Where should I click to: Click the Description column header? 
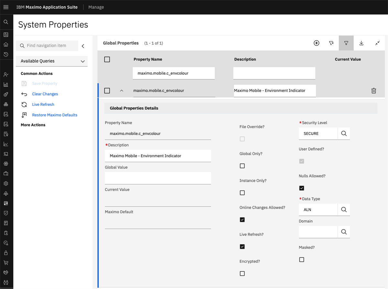click(x=245, y=59)
